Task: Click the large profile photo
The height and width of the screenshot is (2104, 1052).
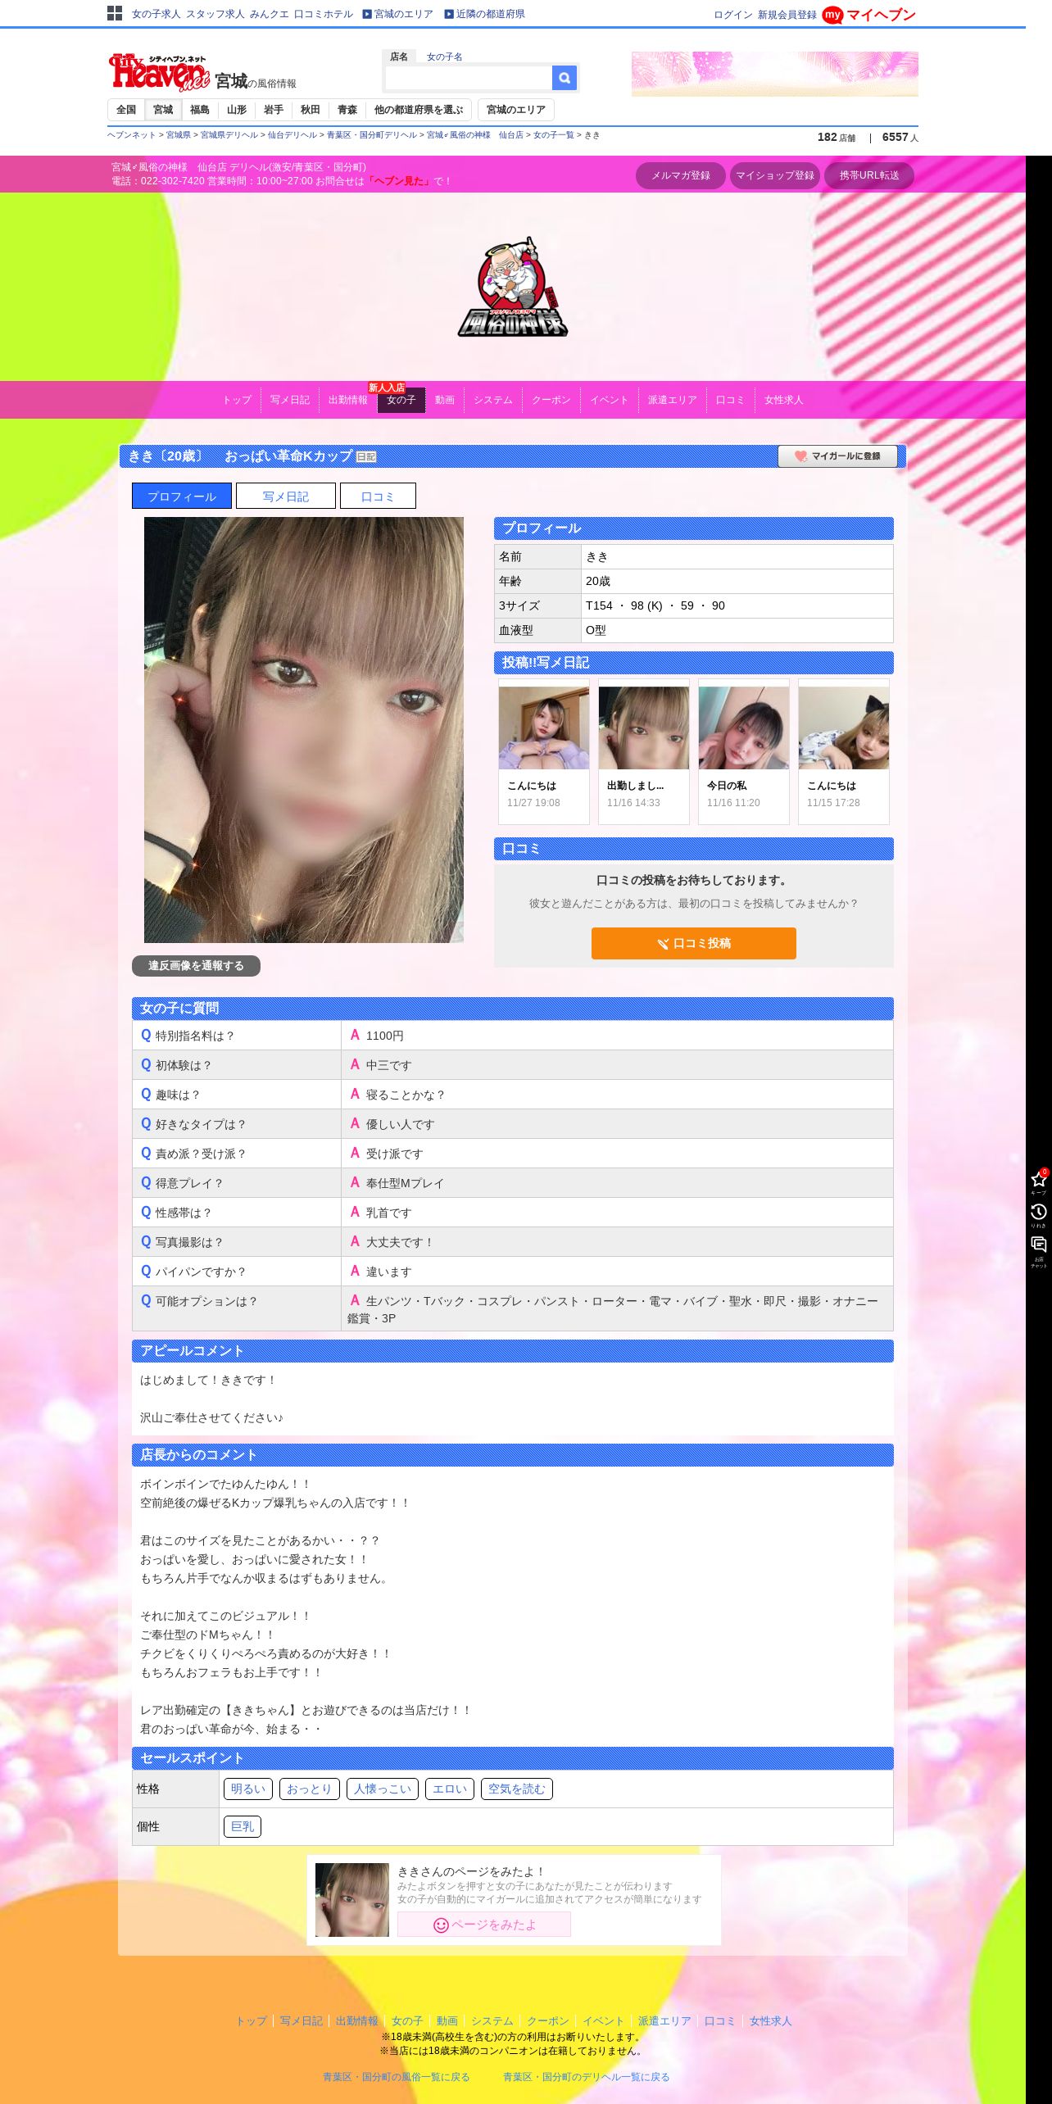Action: (x=304, y=729)
